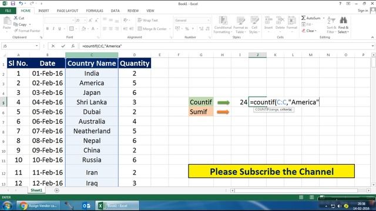Screen dimensions: 376x211
Task: Open Conditional Formatting menu
Action: 223,25
